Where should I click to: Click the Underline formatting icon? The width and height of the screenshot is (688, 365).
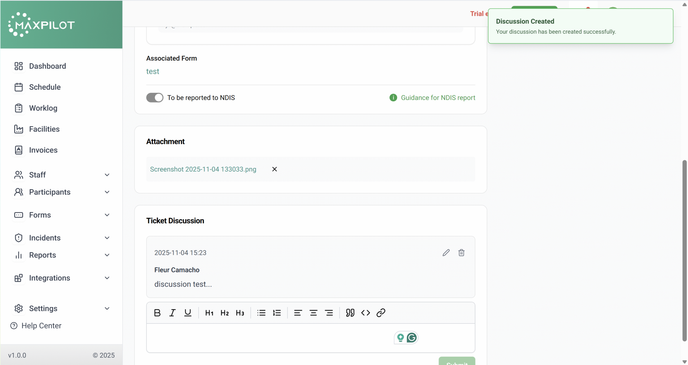coord(188,313)
